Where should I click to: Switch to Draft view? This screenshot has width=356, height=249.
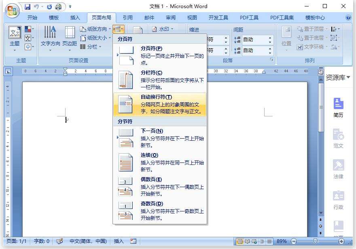(269, 241)
